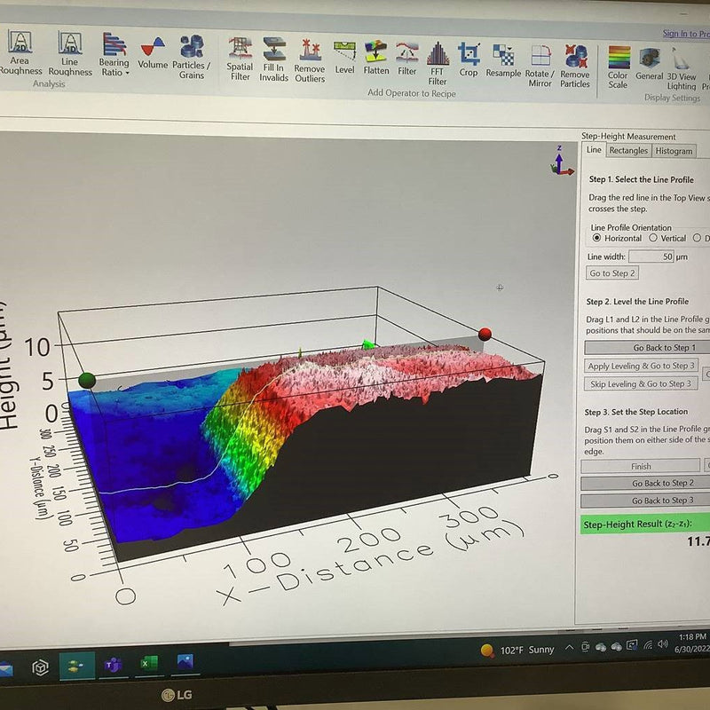Image resolution: width=710 pixels, height=710 pixels.
Task: Click Apply Leveling & Go to Step 3
Action: [x=641, y=366]
